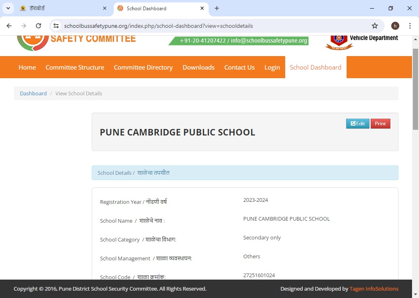Open a new tab with plus icon

click(217, 8)
